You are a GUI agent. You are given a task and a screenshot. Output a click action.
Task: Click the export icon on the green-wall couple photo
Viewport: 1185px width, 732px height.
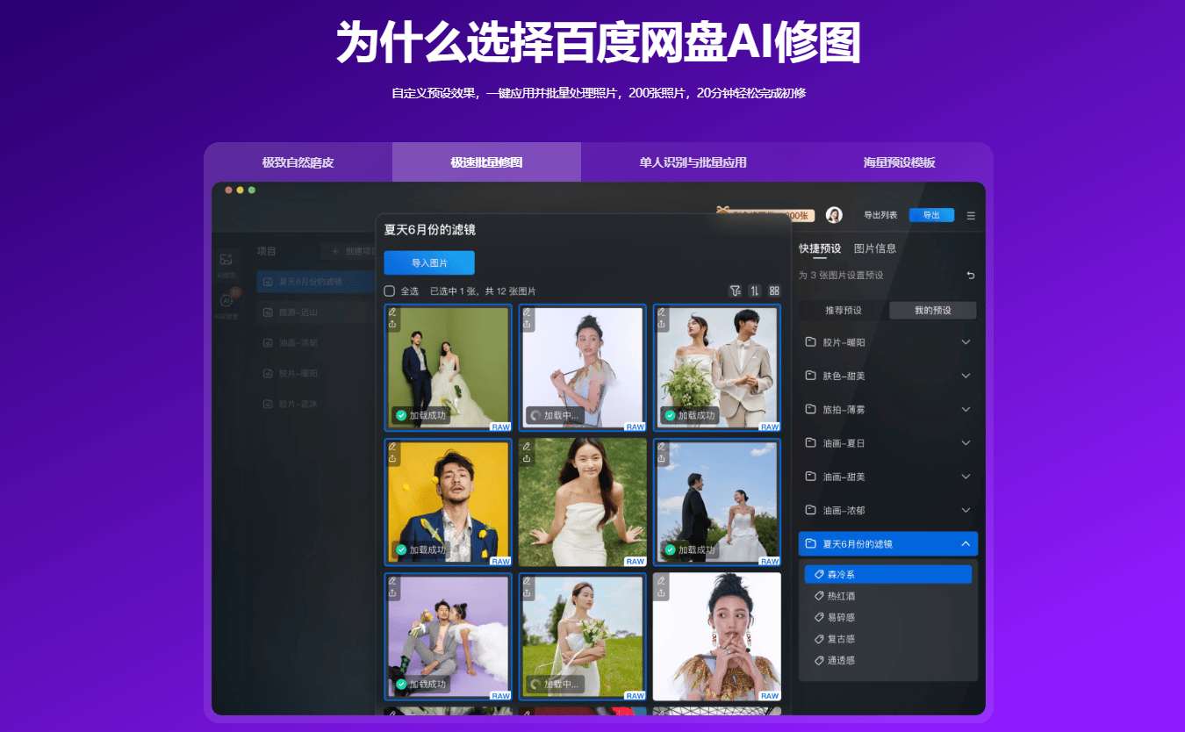click(392, 324)
